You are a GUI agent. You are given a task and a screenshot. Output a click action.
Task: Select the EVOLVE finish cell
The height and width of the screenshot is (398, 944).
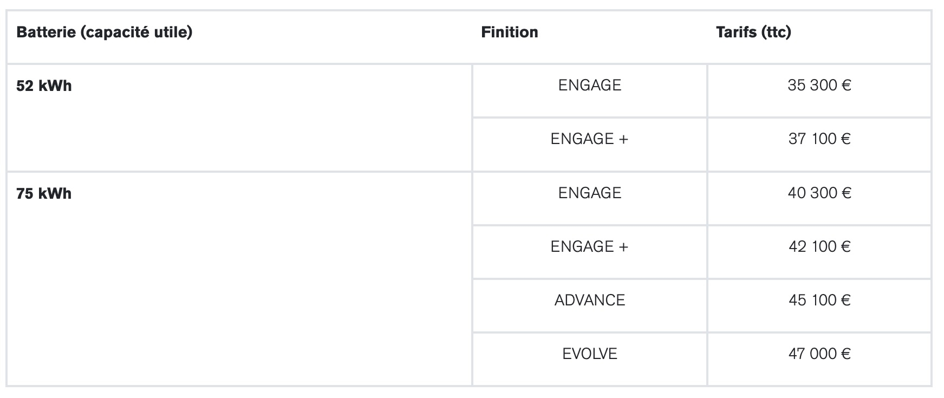(589, 354)
